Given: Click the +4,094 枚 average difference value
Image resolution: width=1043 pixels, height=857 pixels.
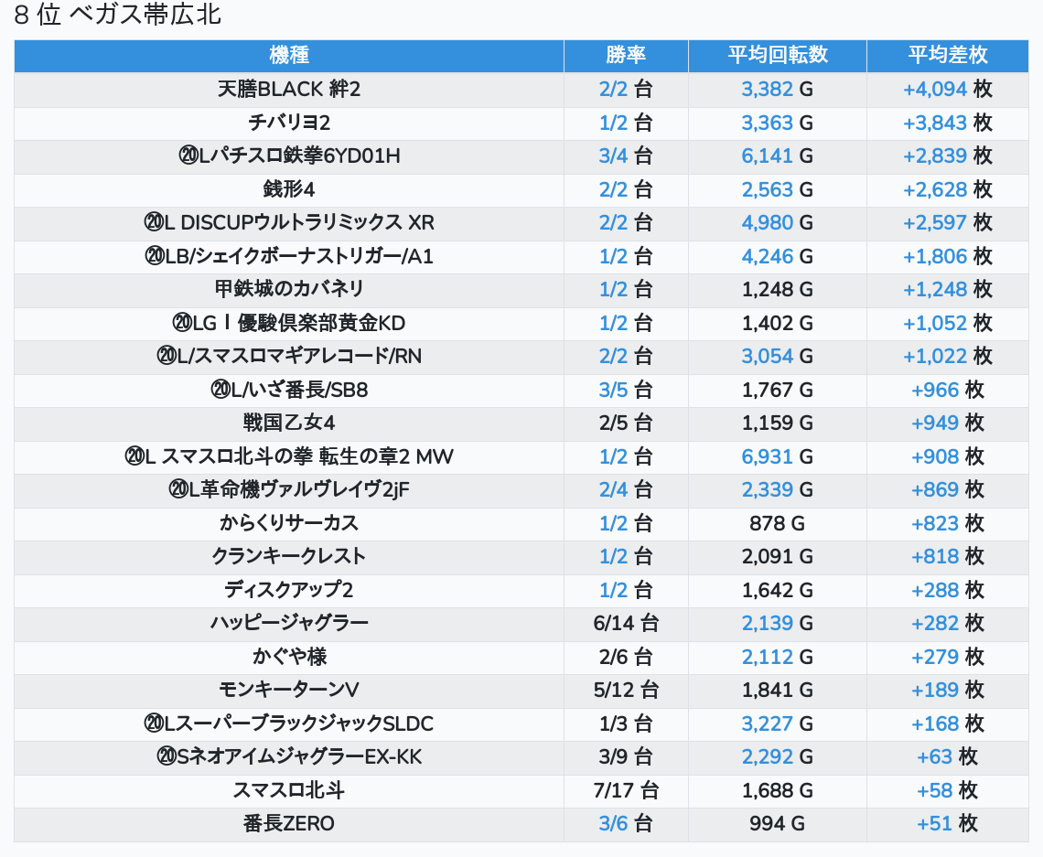Looking at the screenshot, I should click(947, 90).
